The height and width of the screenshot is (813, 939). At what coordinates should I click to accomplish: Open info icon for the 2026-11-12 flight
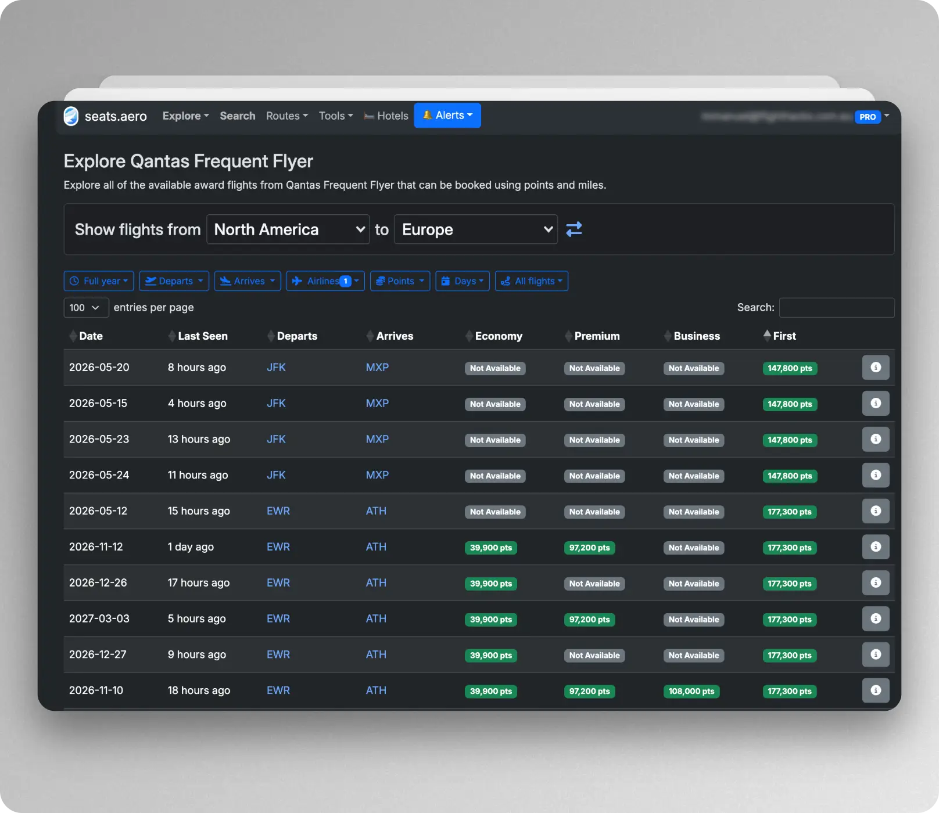click(876, 547)
